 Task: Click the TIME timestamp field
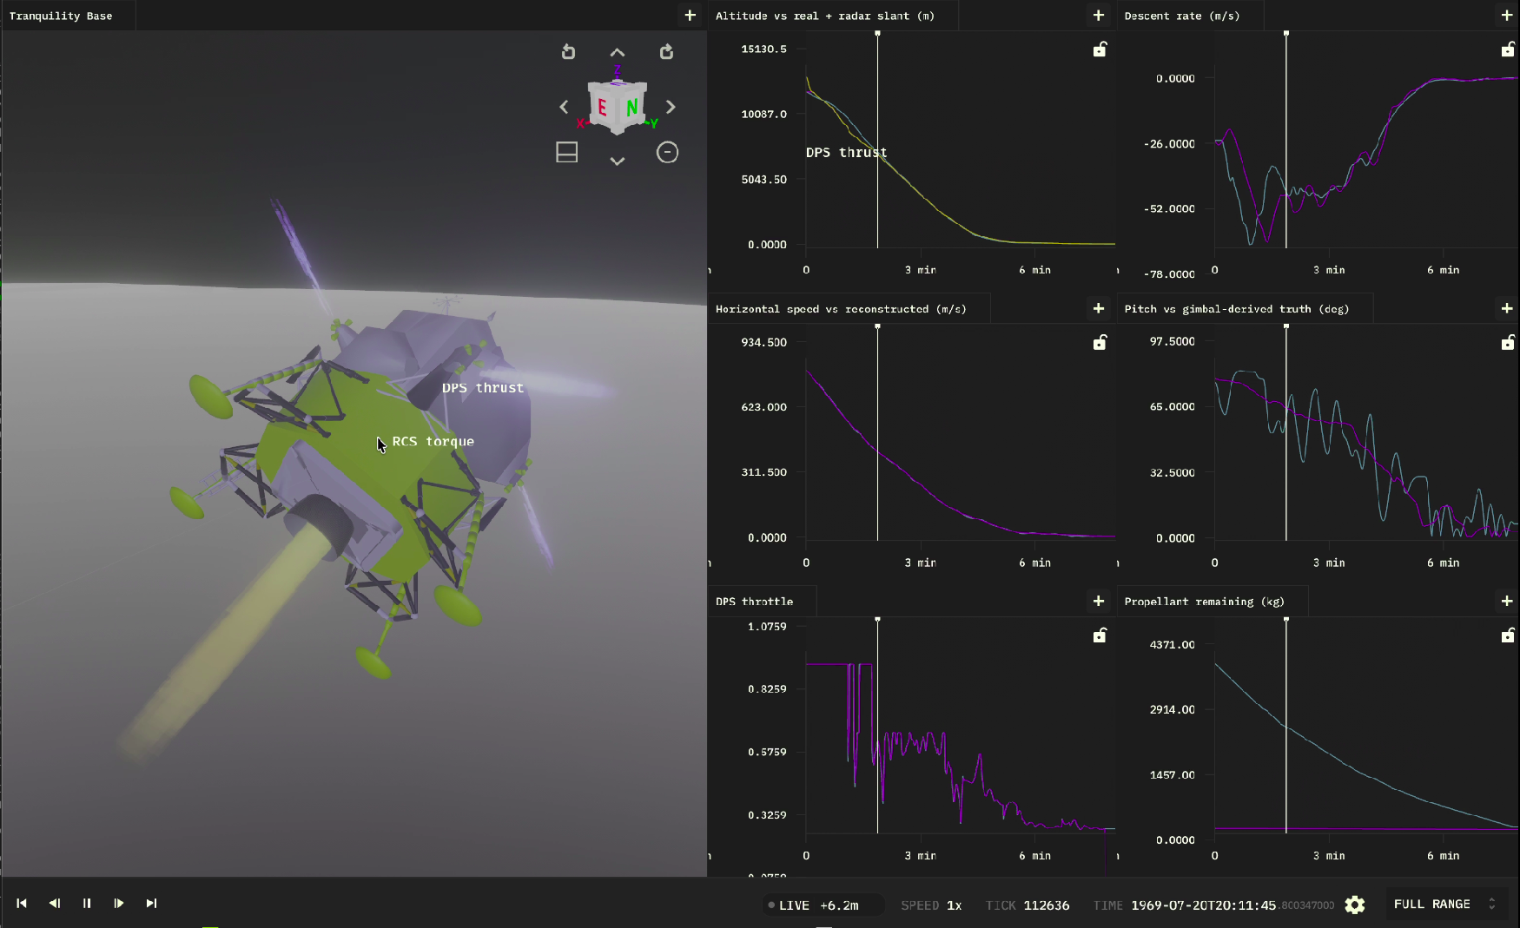pos(1213,905)
